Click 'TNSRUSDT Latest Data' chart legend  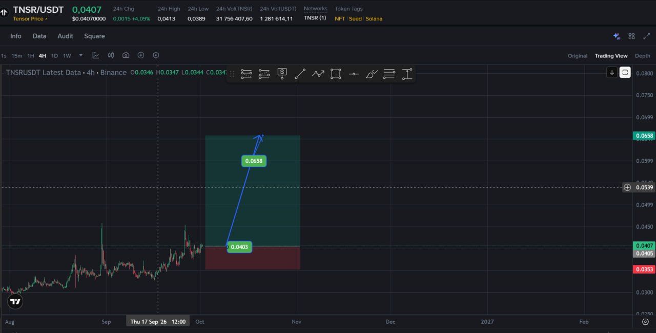pos(44,73)
